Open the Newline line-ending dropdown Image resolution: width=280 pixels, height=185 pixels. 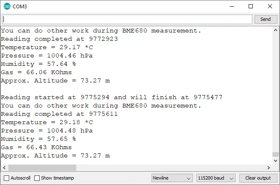(x=172, y=178)
